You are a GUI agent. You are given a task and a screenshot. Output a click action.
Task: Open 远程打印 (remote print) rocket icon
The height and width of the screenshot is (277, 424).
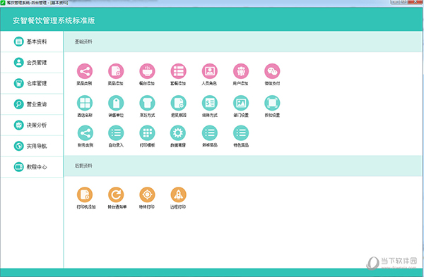click(x=179, y=195)
